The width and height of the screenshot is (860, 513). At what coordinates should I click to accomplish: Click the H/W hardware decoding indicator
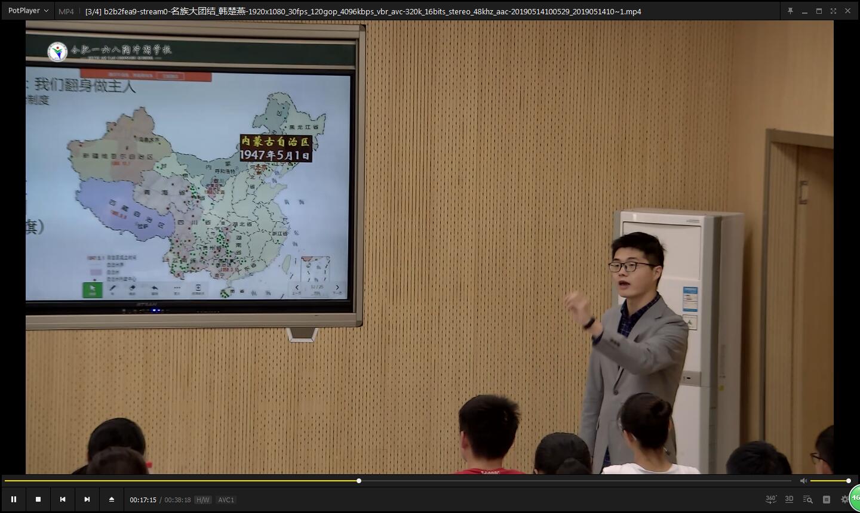coord(203,500)
